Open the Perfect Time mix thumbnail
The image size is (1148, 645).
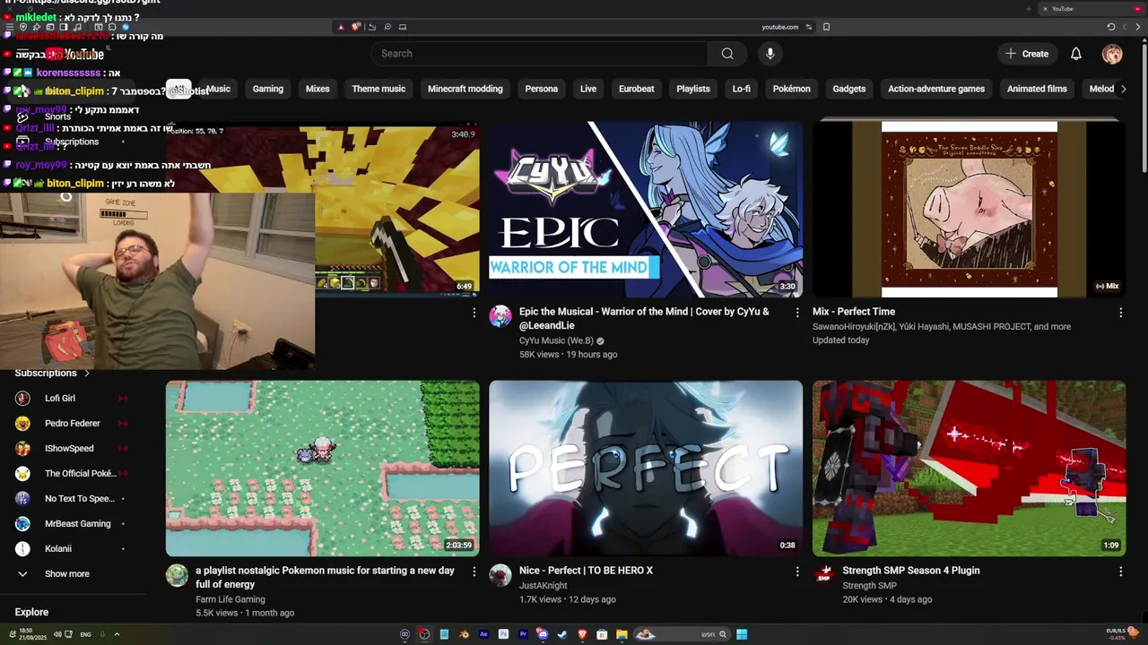coord(969,209)
